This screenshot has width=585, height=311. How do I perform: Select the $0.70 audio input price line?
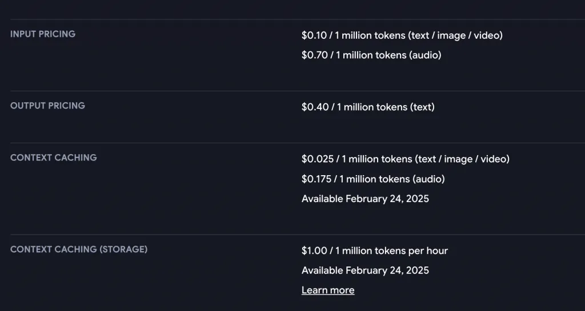pyautogui.click(x=371, y=55)
